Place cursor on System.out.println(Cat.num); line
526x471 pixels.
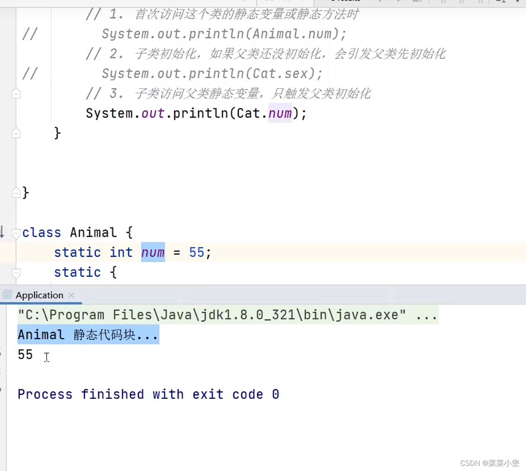tap(196, 113)
